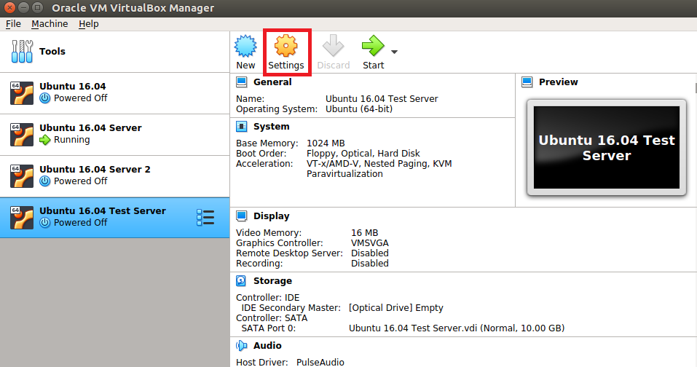Open the File menu
Screen dimensions: 697x367
pyautogui.click(x=13, y=24)
